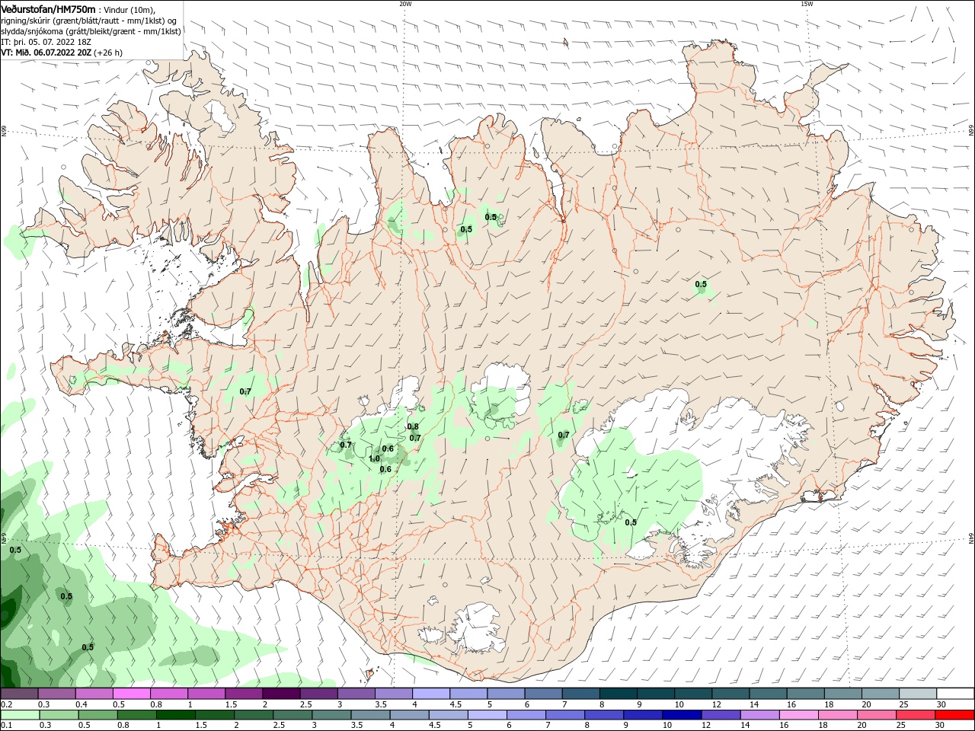Click the 1.0 precipitation value on the map
The image size is (975, 731).
tap(374, 459)
